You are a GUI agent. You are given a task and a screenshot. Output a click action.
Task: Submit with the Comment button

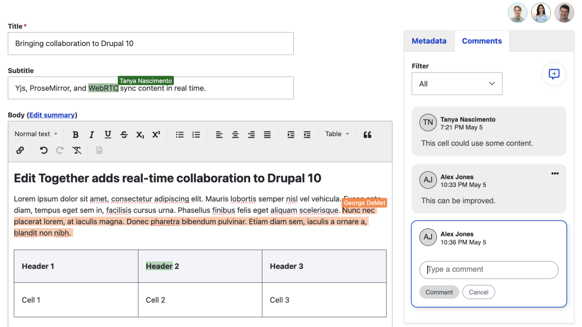click(x=439, y=292)
